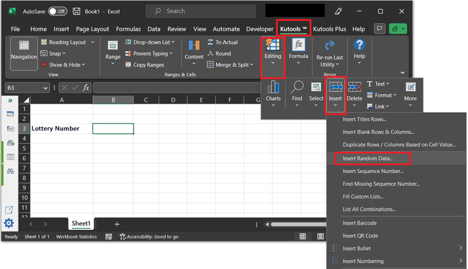468x269 pixels.
Task: Click Accessibility: Good to go
Action: 149,236
